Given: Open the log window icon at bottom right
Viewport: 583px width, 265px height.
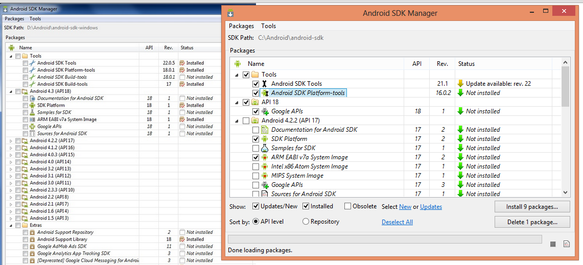Looking at the screenshot, I should pyautogui.click(x=567, y=244).
